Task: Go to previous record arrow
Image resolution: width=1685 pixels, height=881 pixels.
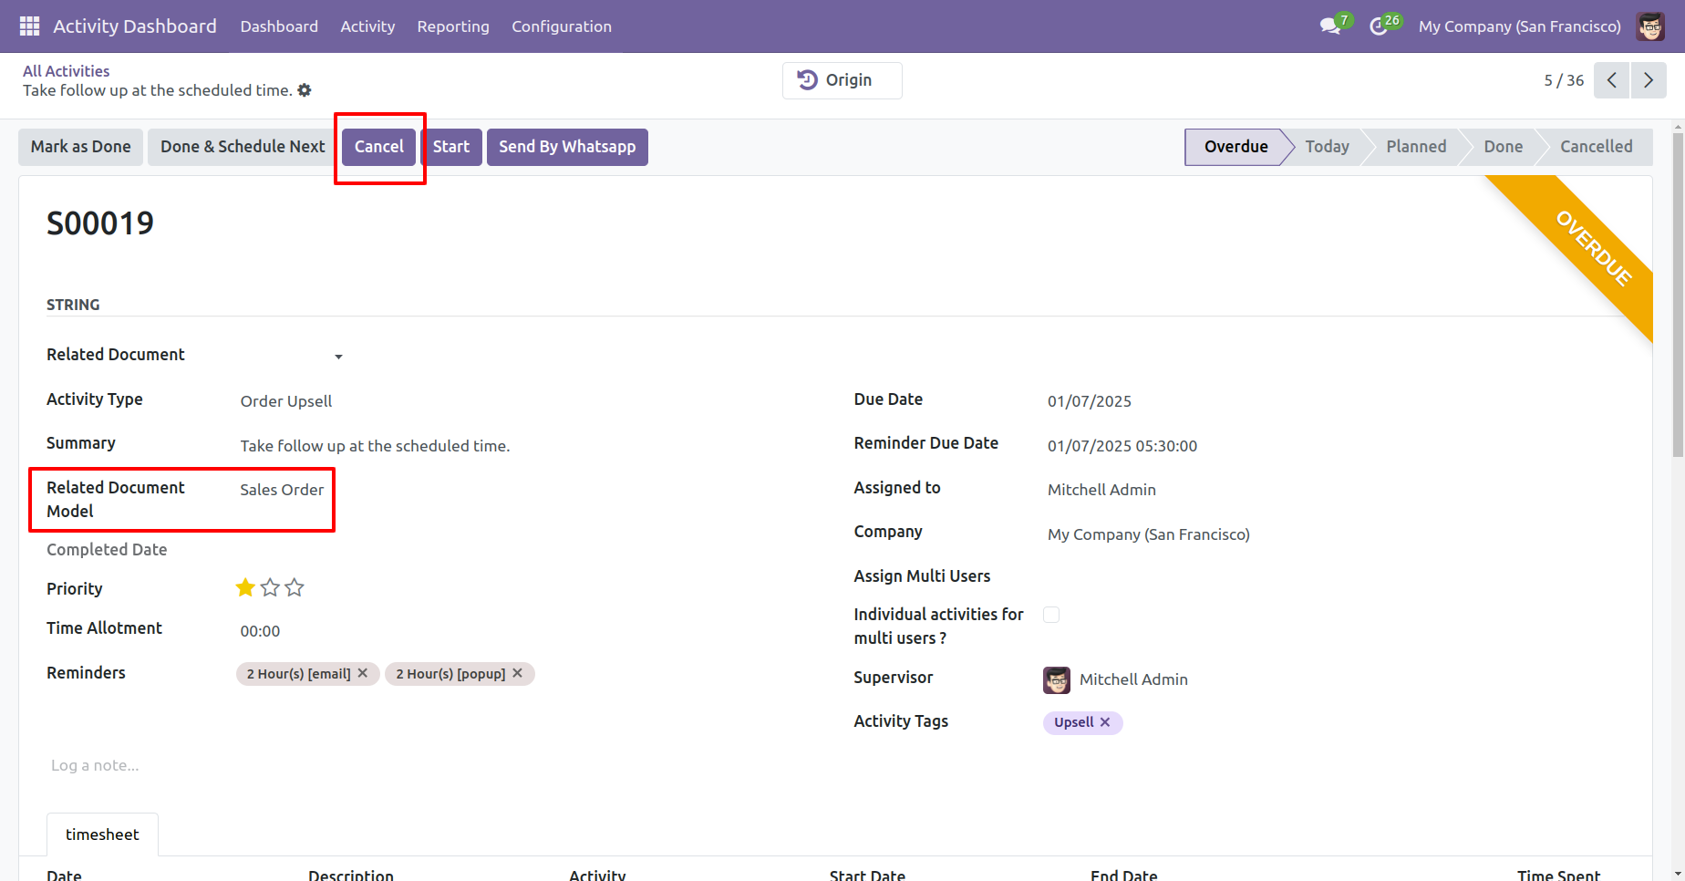Action: (1612, 80)
